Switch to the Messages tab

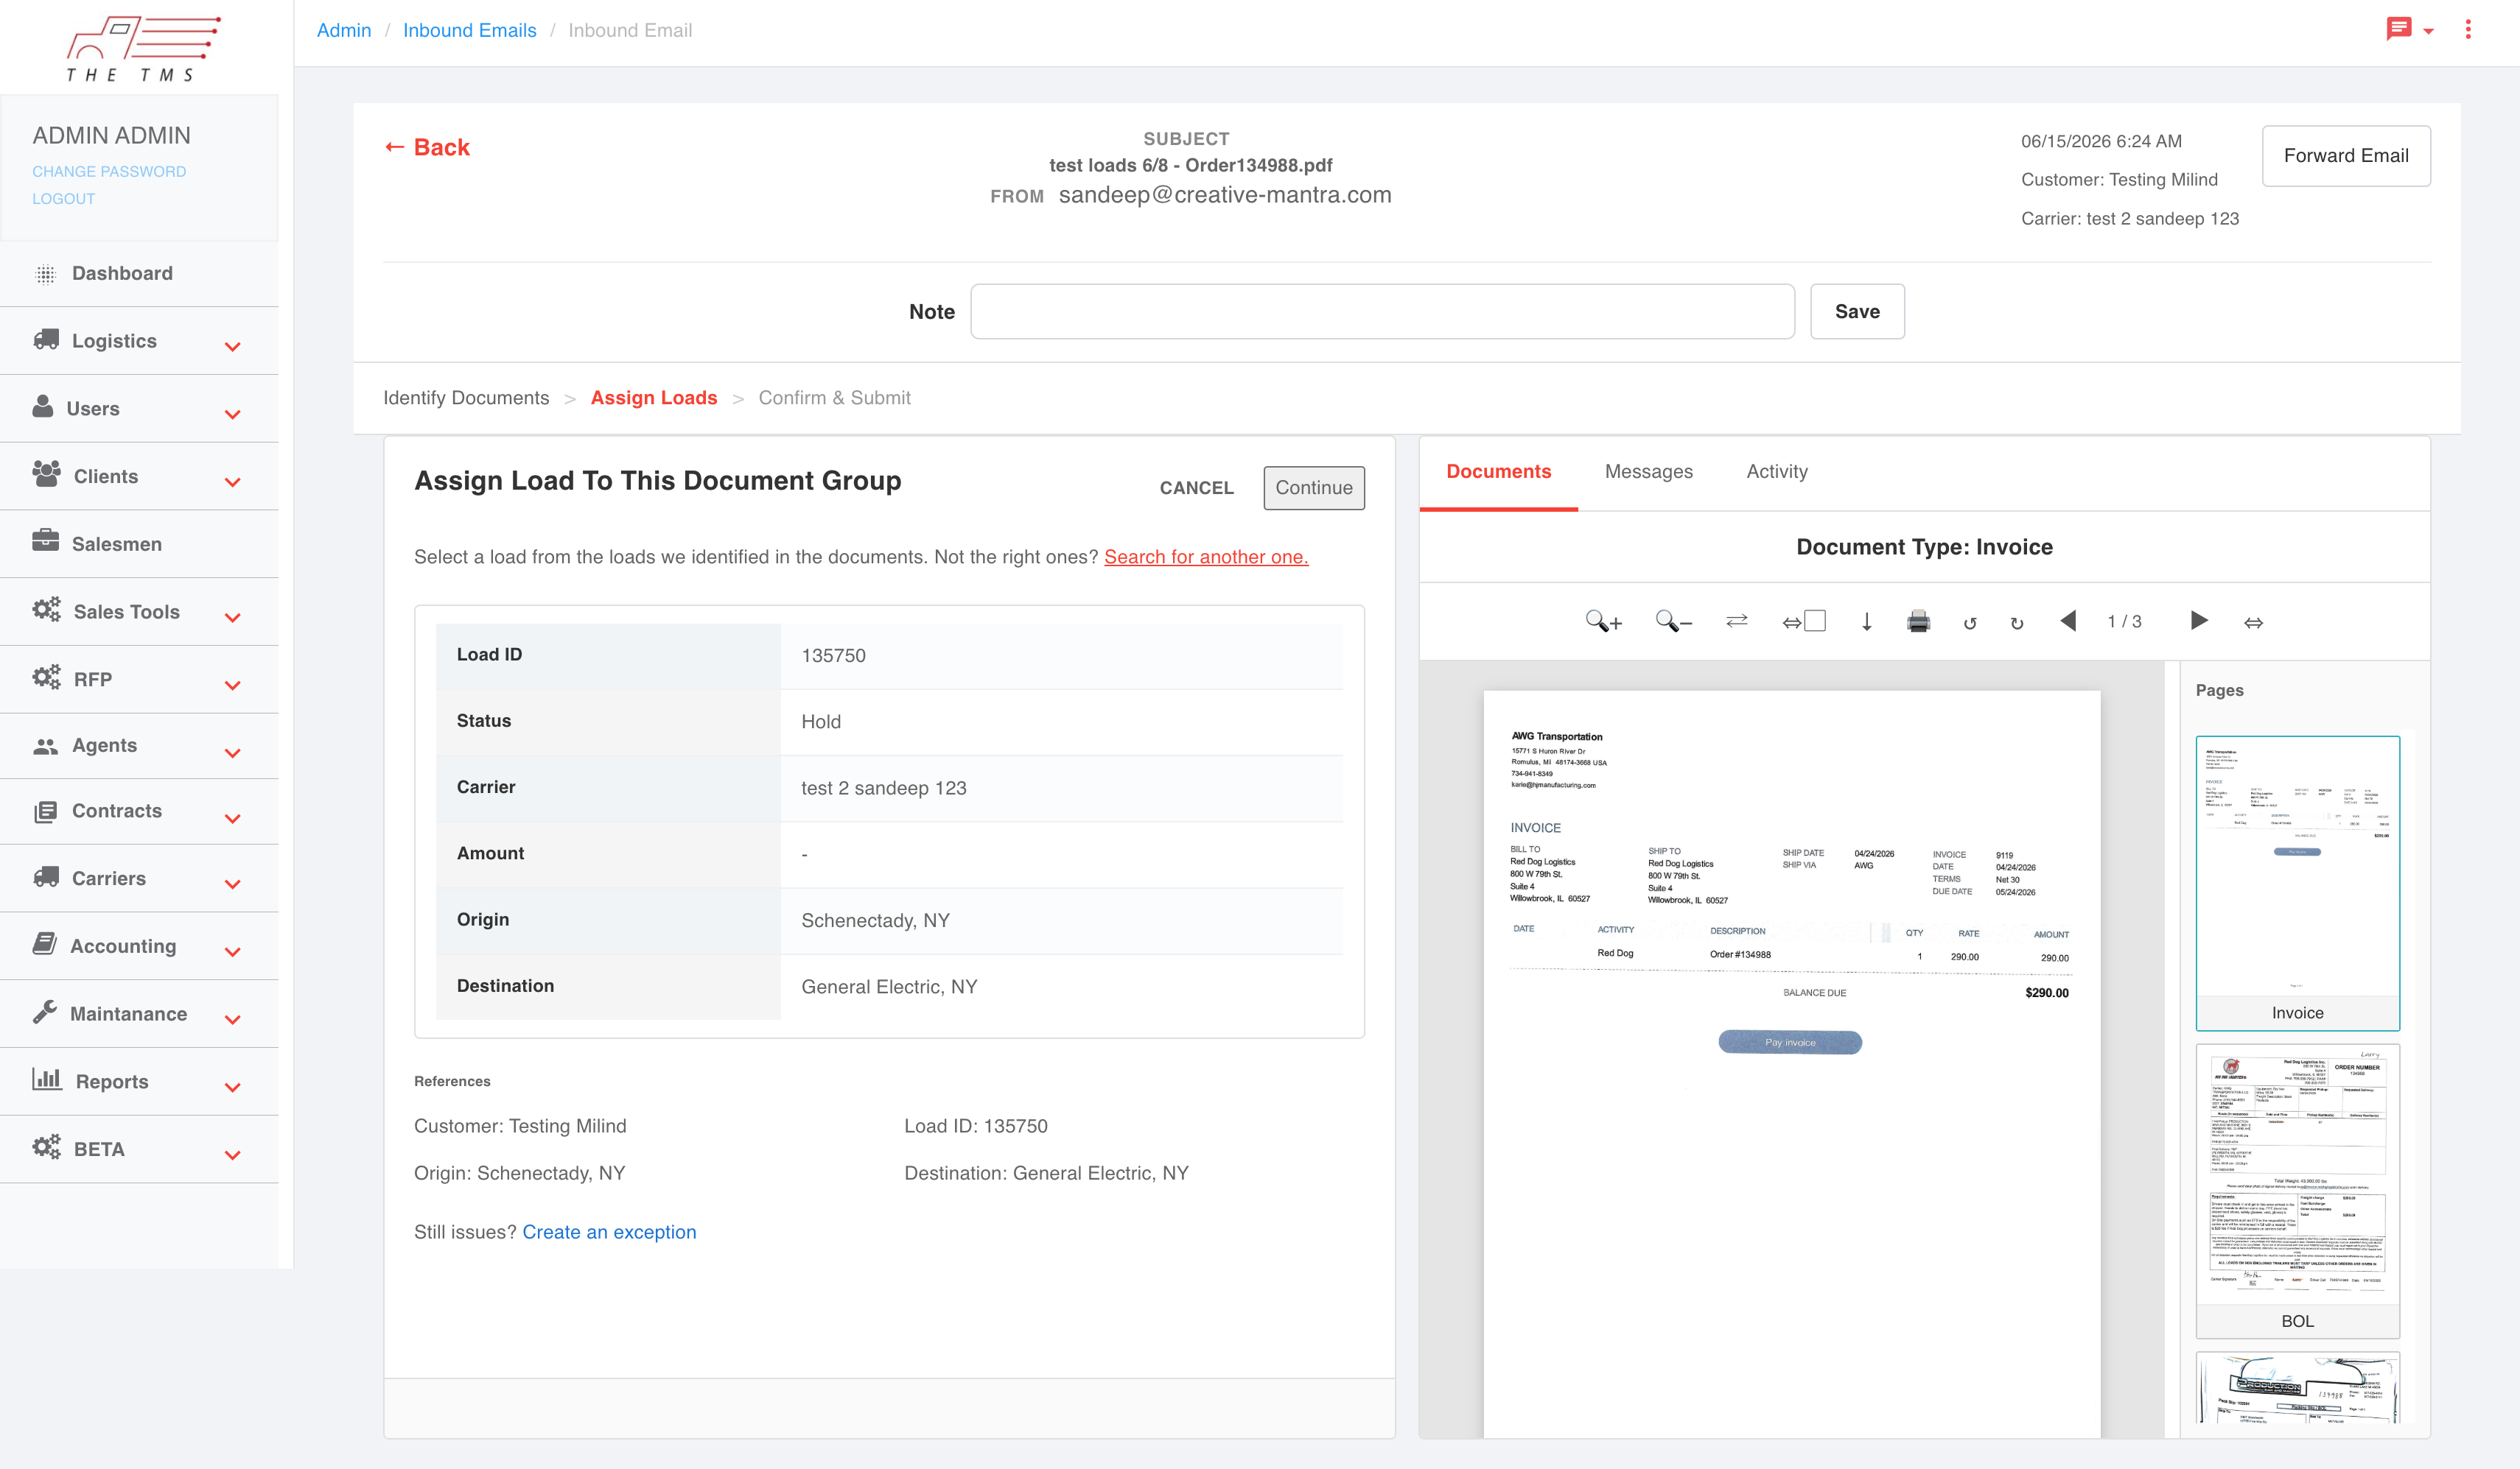point(1648,472)
